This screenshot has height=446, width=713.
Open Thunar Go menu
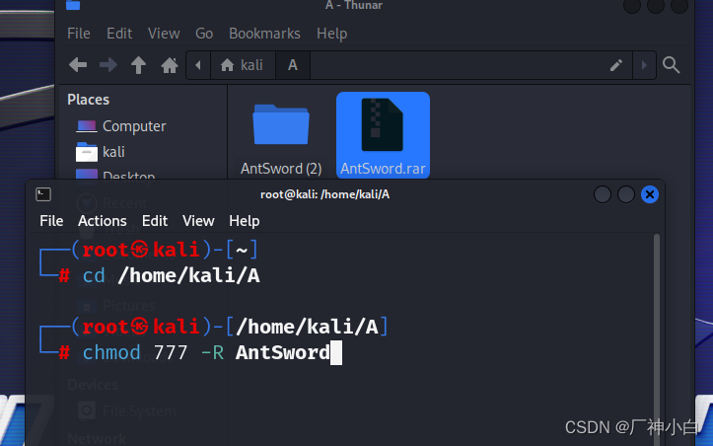click(204, 34)
